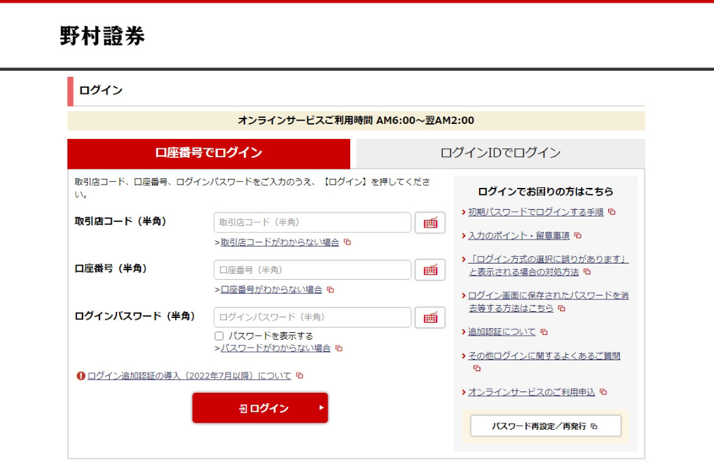Click the ログイン page heading text
This screenshot has height=463, width=714.
101,90
